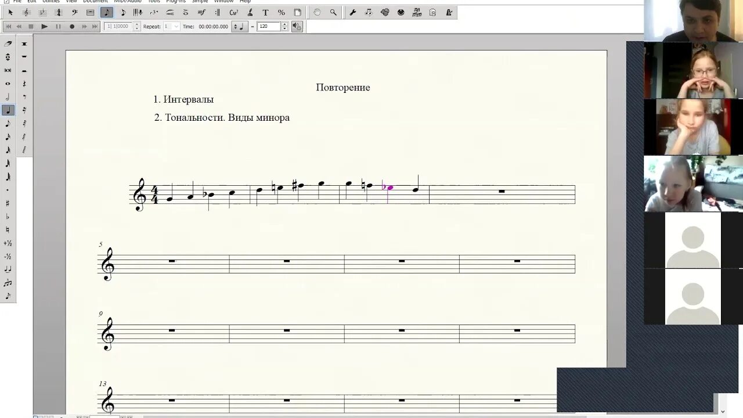Select the raise half step tool
Image resolution: width=743 pixels, height=418 pixels.
(x=8, y=243)
